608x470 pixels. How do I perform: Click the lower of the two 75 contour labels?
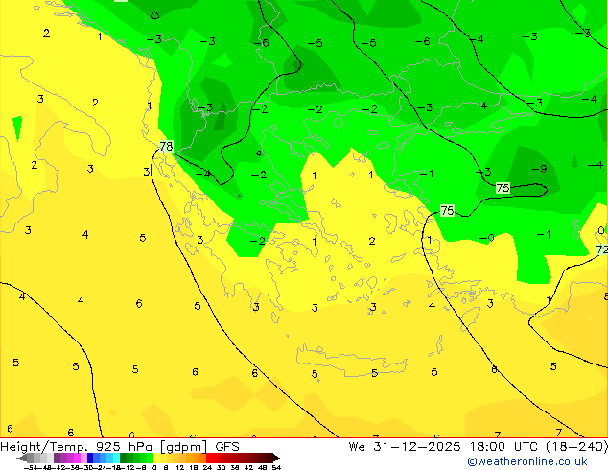[447, 211]
